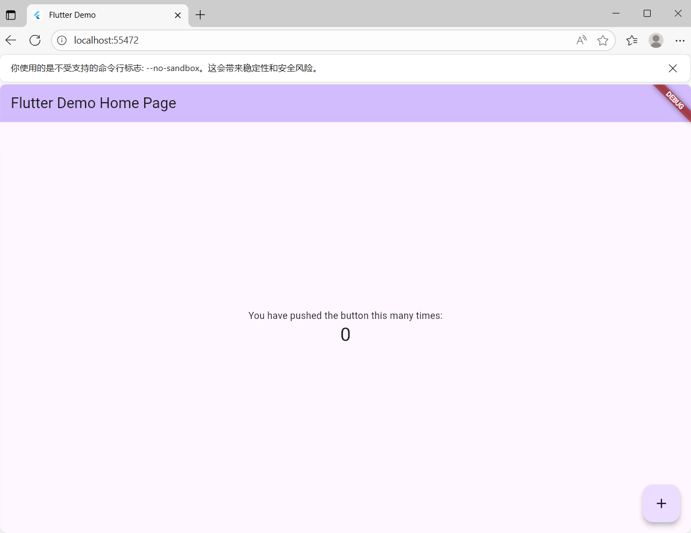Go back with the browser arrow
Screen dimensions: 691x533
(x=11, y=40)
